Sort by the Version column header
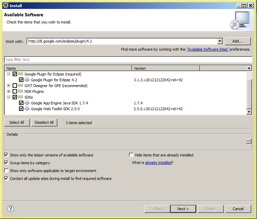Image resolution: width=257 pixels, height=219 pixels. (x=166, y=68)
